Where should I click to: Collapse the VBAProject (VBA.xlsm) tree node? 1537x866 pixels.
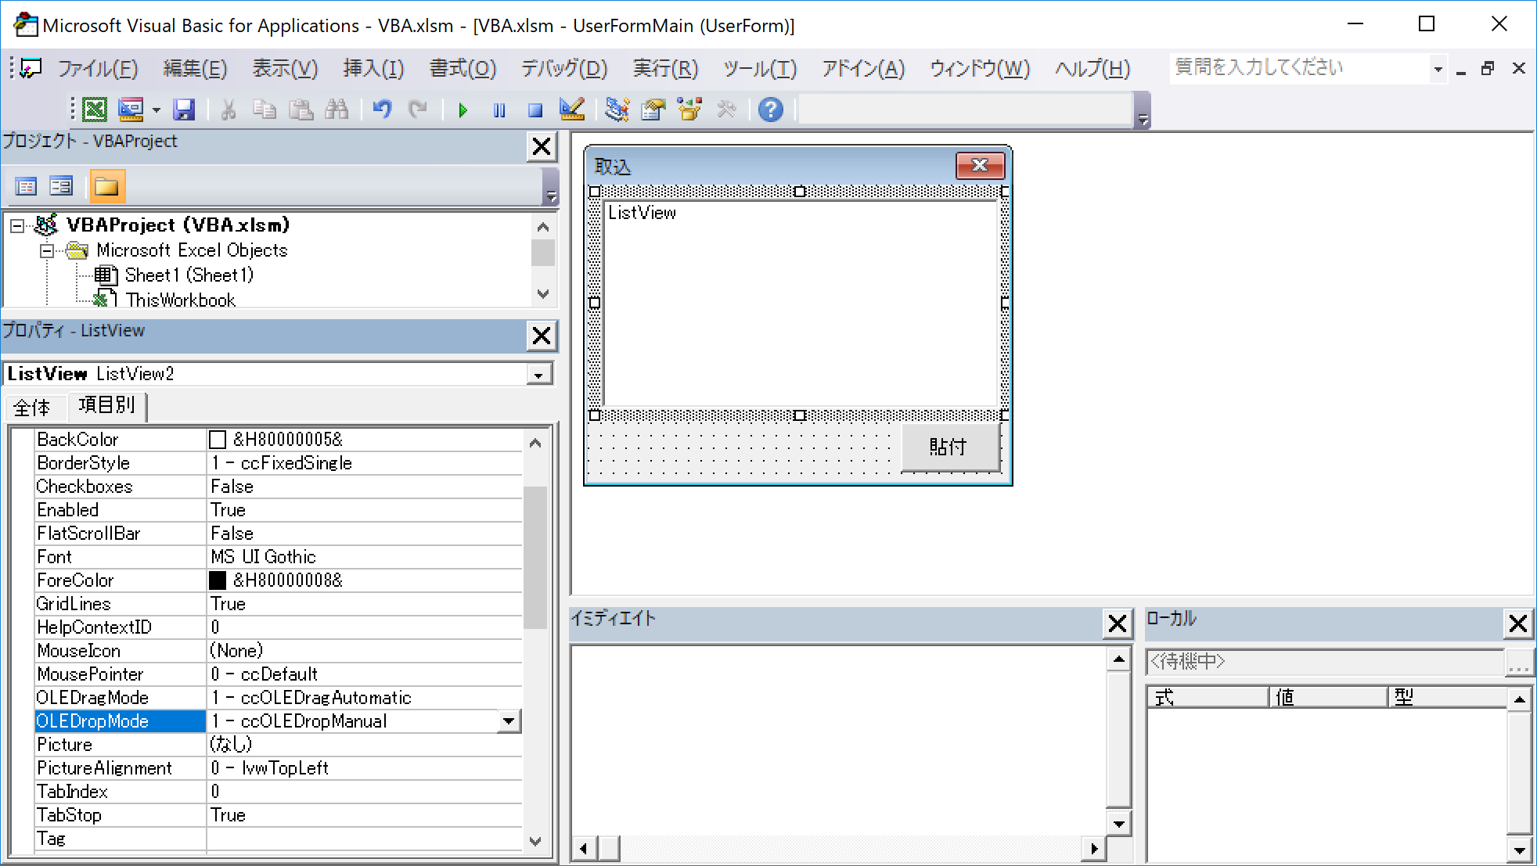pos(16,226)
